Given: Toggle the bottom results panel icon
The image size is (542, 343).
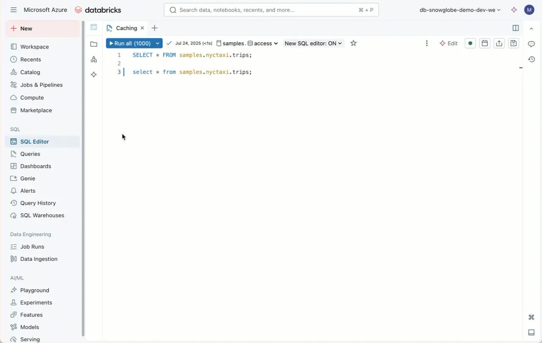Looking at the screenshot, I should click(531, 332).
